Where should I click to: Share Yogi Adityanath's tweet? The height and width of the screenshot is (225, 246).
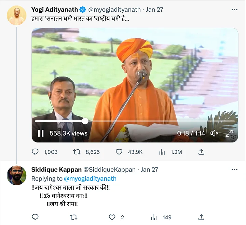coord(202,152)
